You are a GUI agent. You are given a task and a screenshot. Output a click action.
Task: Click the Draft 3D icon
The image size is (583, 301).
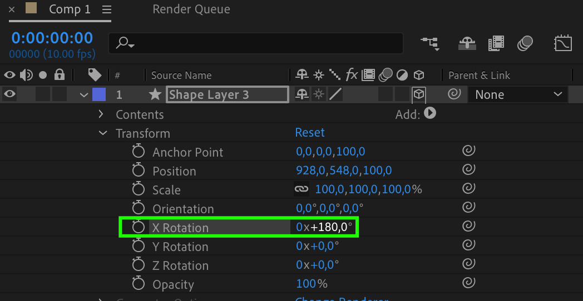[466, 43]
